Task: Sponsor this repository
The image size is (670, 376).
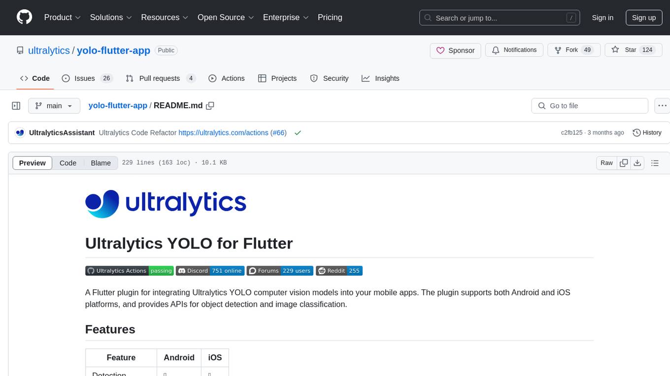Action: click(x=456, y=50)
